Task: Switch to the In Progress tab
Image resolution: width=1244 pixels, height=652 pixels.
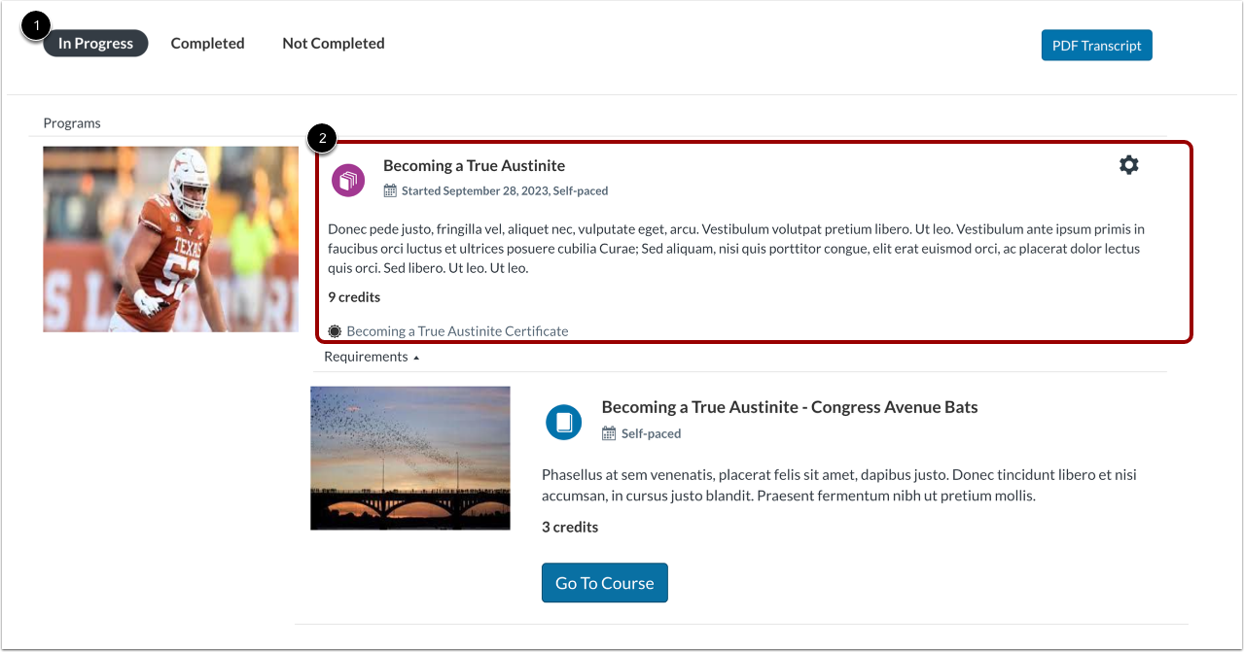Action: [x=95, y=44]
